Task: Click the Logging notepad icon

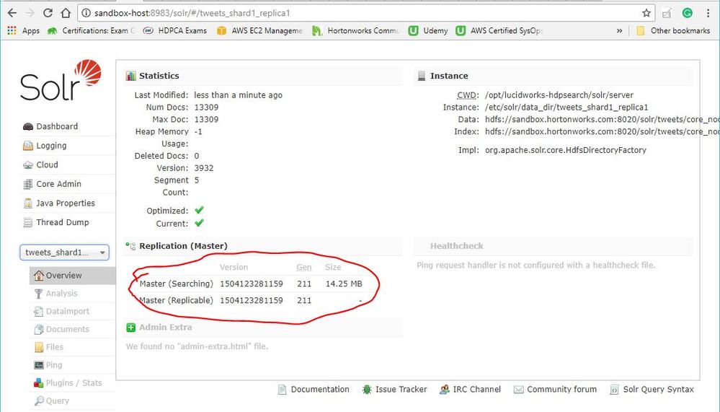Action: (x=28, y=146)
